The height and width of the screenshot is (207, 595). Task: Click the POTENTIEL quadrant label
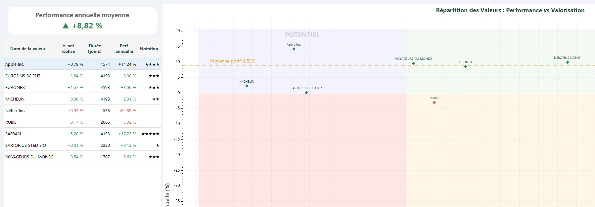pyautogui.click(x=302, y=35)
